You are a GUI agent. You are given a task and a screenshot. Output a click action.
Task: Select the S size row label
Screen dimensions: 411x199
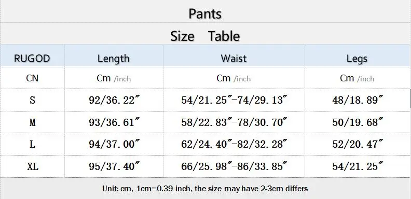32,100
